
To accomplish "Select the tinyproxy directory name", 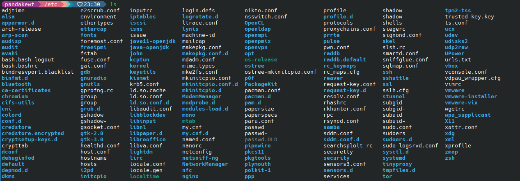I will [x=397, y=164].
